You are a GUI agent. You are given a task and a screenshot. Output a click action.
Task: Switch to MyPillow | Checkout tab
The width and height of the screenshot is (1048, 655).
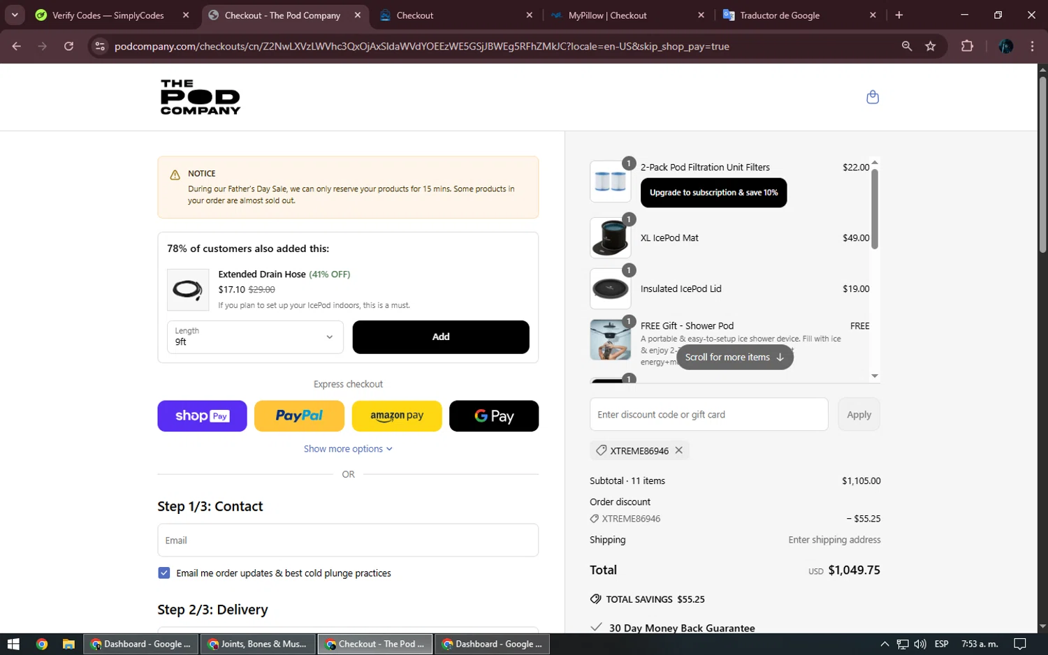608,15
